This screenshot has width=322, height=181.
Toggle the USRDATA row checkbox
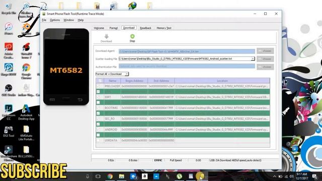99,140
